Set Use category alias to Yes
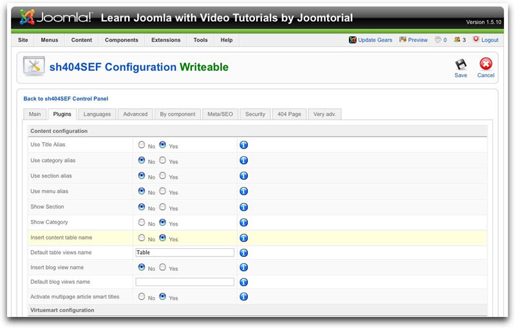 [x=163, y=160]
